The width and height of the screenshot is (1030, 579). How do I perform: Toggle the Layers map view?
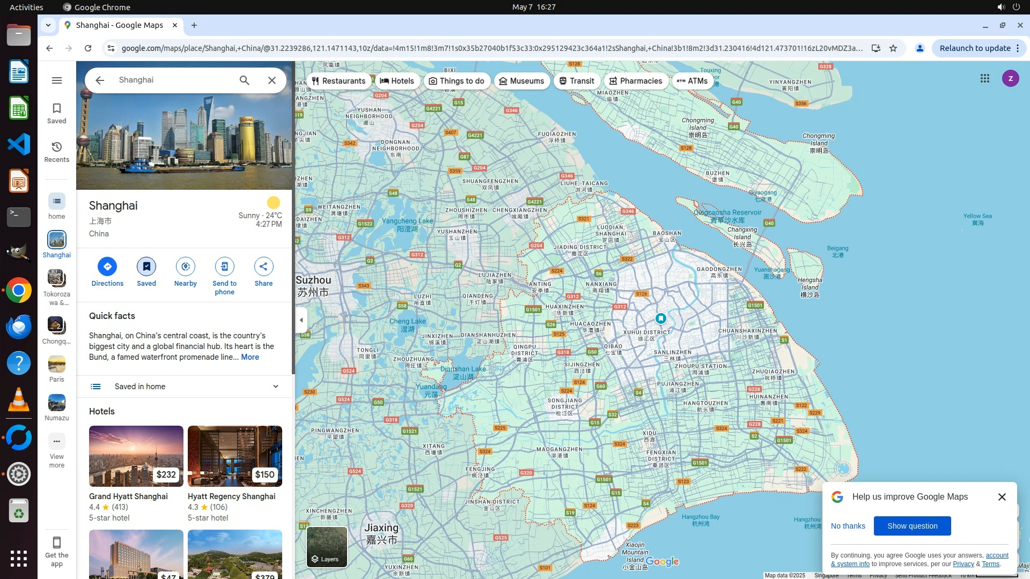327,547
